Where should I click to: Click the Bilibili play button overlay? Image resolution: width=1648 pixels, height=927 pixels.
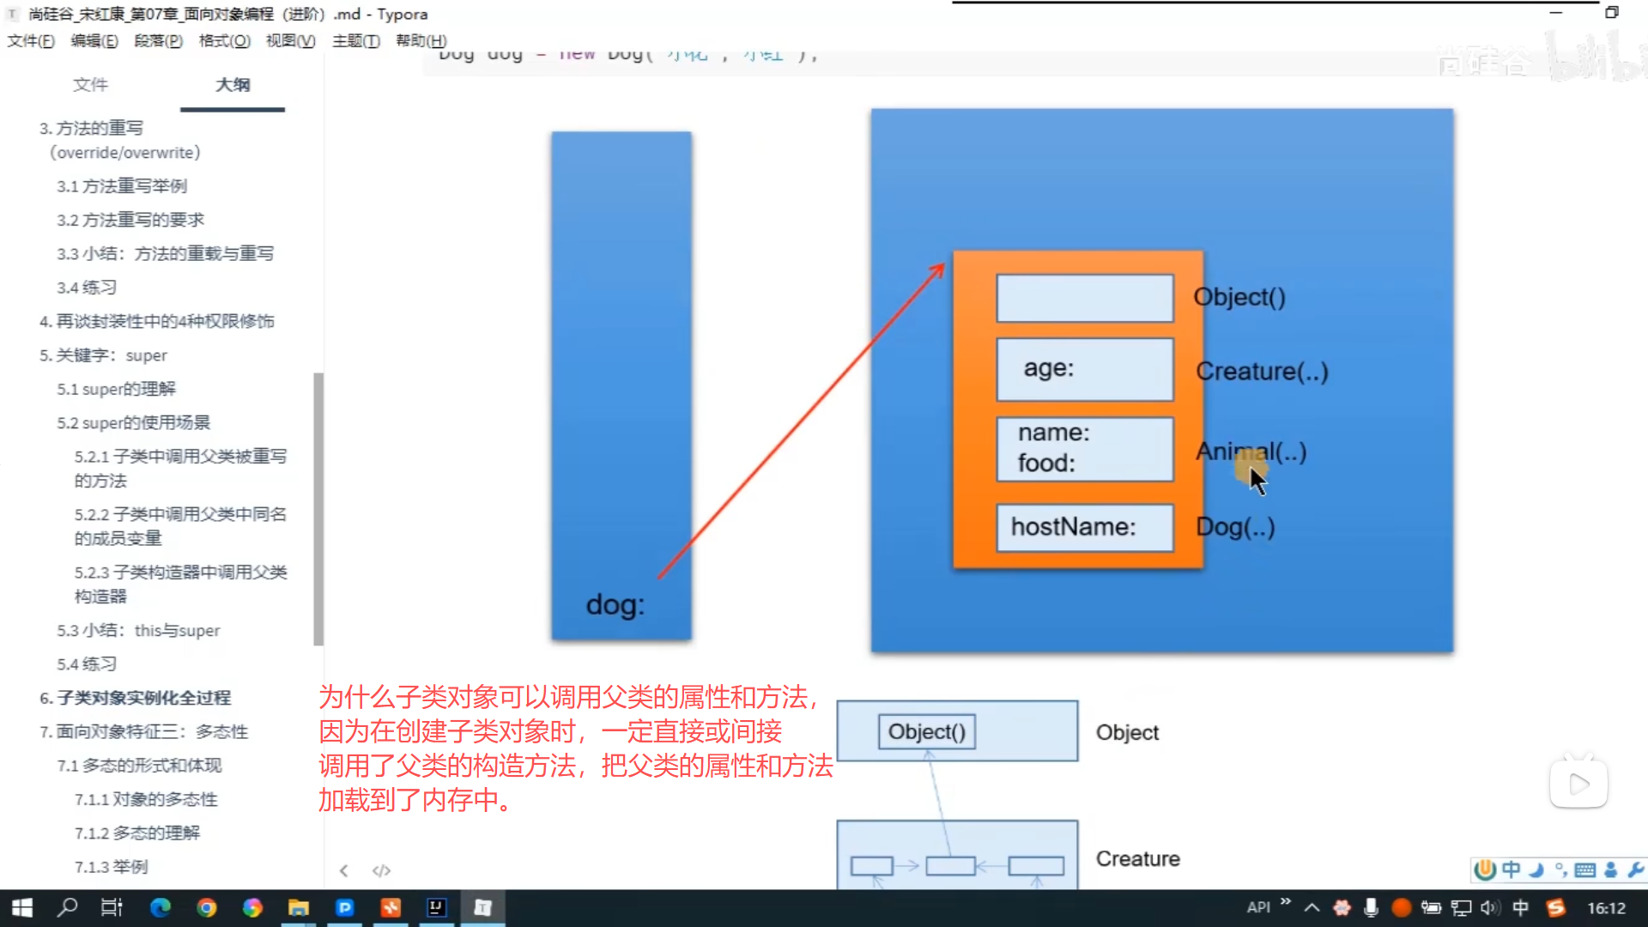pyautogui.click(x=1578, y=784)
